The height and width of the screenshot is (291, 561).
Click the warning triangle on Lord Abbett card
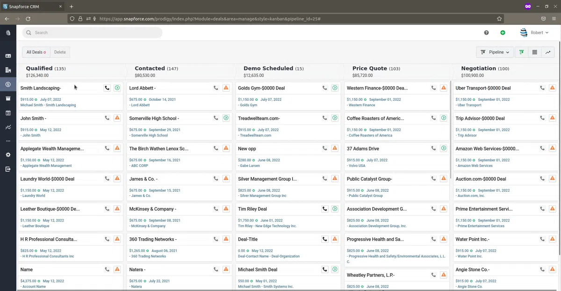coord(226,87)
